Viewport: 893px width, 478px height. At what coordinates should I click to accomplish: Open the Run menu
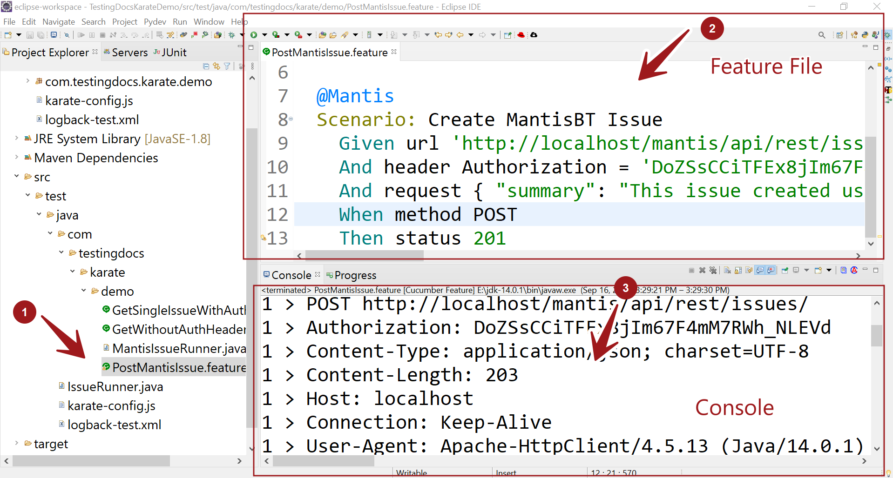pos(180,22)
